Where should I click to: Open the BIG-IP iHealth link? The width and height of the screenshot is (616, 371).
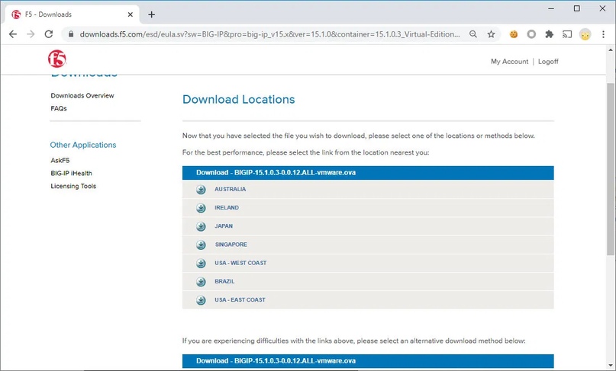(x=71, y=174)
